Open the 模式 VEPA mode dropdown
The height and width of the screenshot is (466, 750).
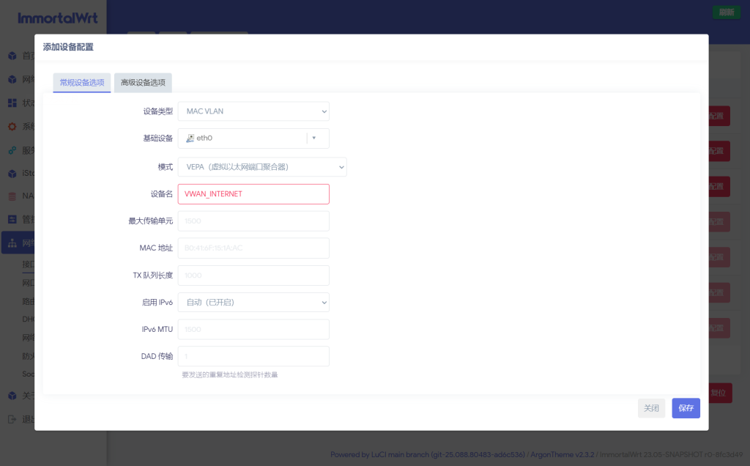pyautogui.click(x=262, y=167)
